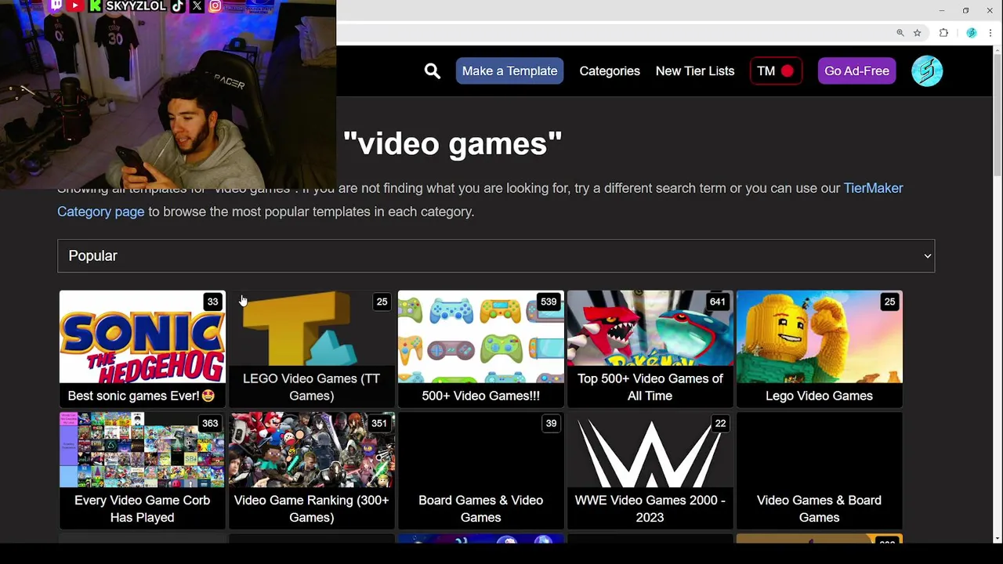Open the Chrome profile avatar
The height and width of the screenshot is (564, 1003).
(972, 33)
